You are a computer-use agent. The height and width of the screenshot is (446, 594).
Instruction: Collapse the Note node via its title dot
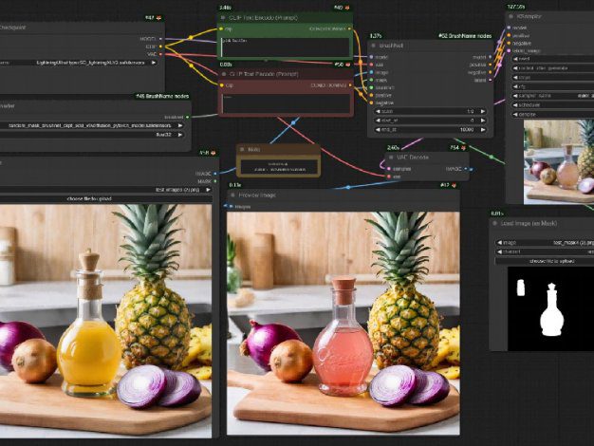tap(243, 149)
